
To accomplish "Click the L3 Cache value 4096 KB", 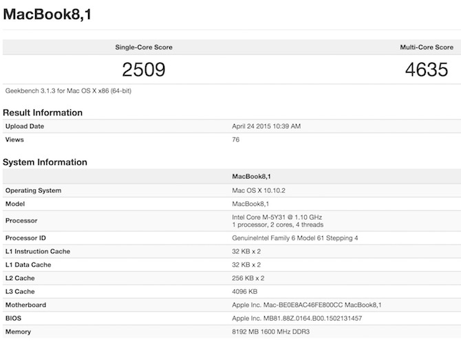I will (x=247, y=291).
